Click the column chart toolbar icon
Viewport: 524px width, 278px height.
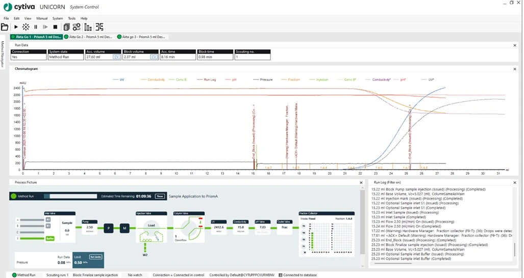pyautogui.click(x=88, y=27)
